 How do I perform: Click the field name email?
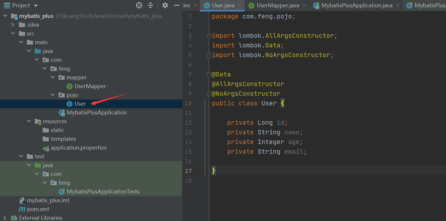click(x=294, y=152)
